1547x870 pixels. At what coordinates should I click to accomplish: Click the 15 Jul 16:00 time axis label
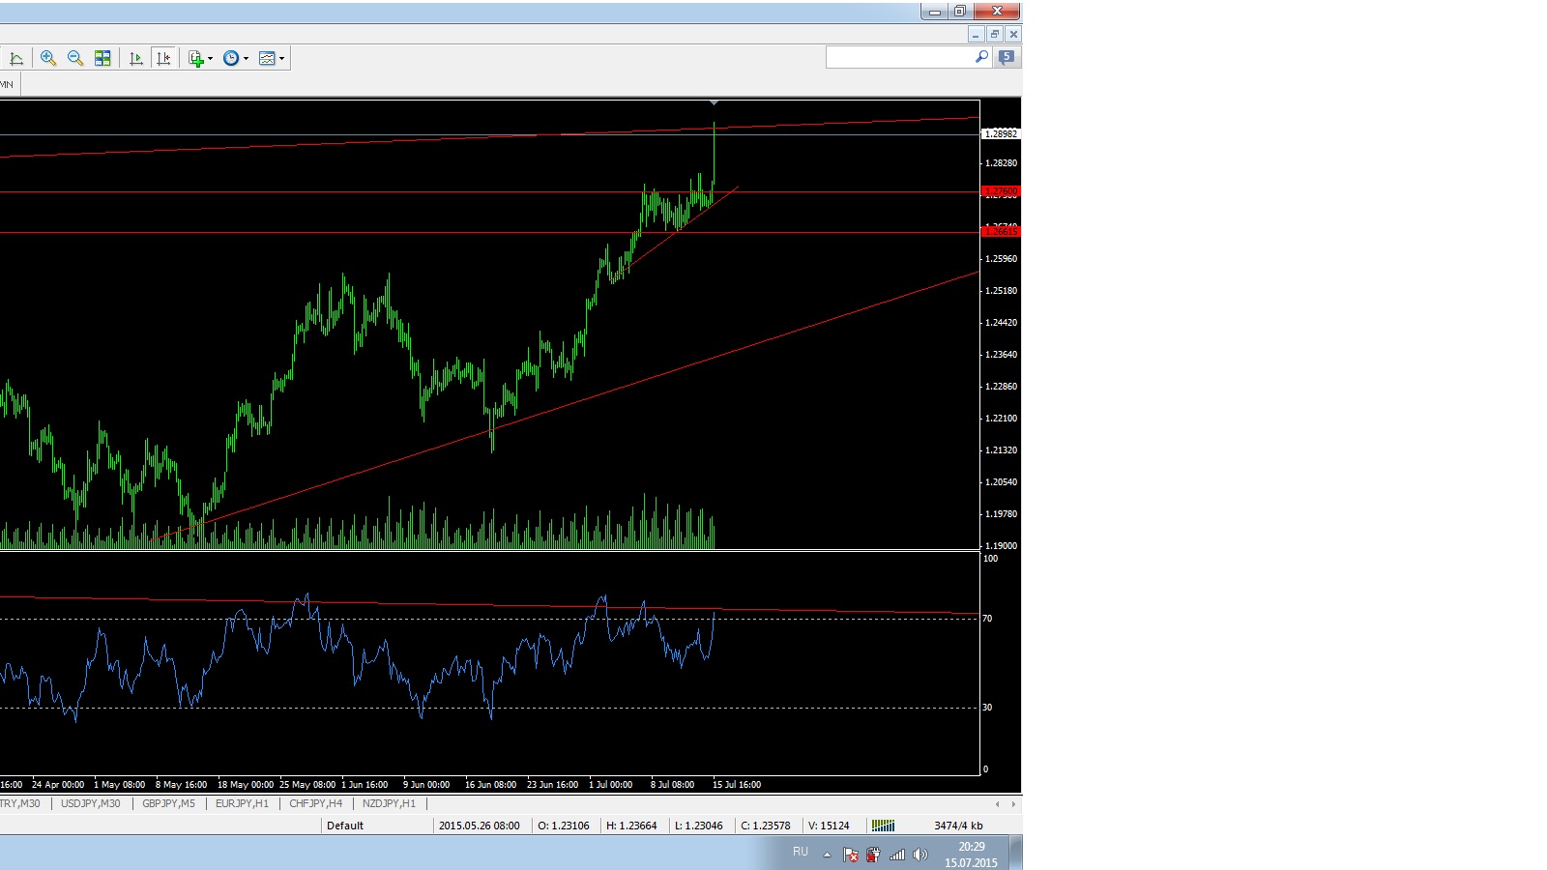click(737, 785)
